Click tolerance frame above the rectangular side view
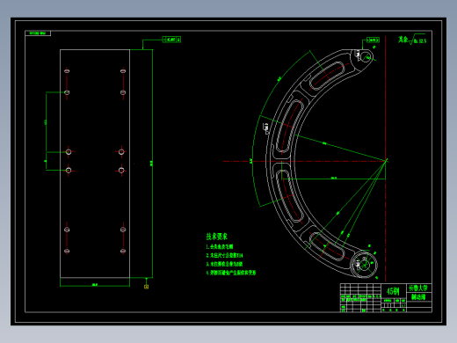 (x=171, y=40)
